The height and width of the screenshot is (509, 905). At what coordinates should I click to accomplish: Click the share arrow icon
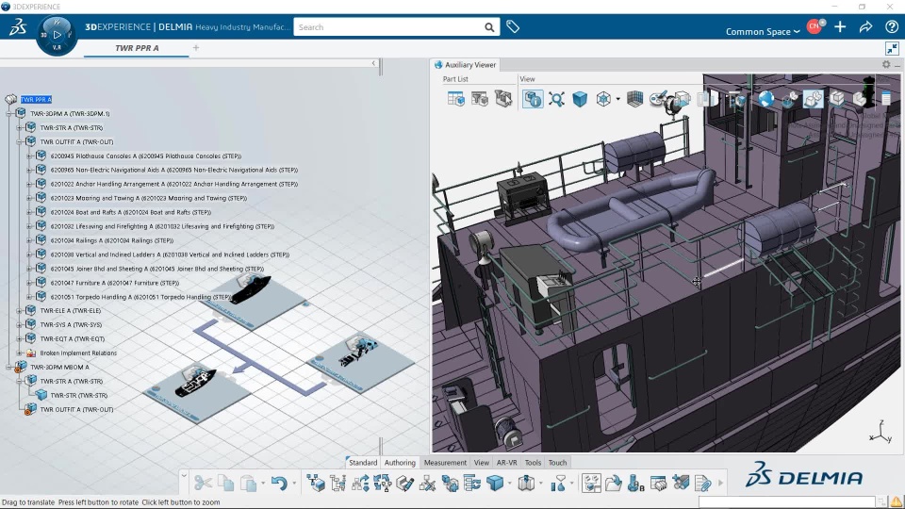point(865,26)
